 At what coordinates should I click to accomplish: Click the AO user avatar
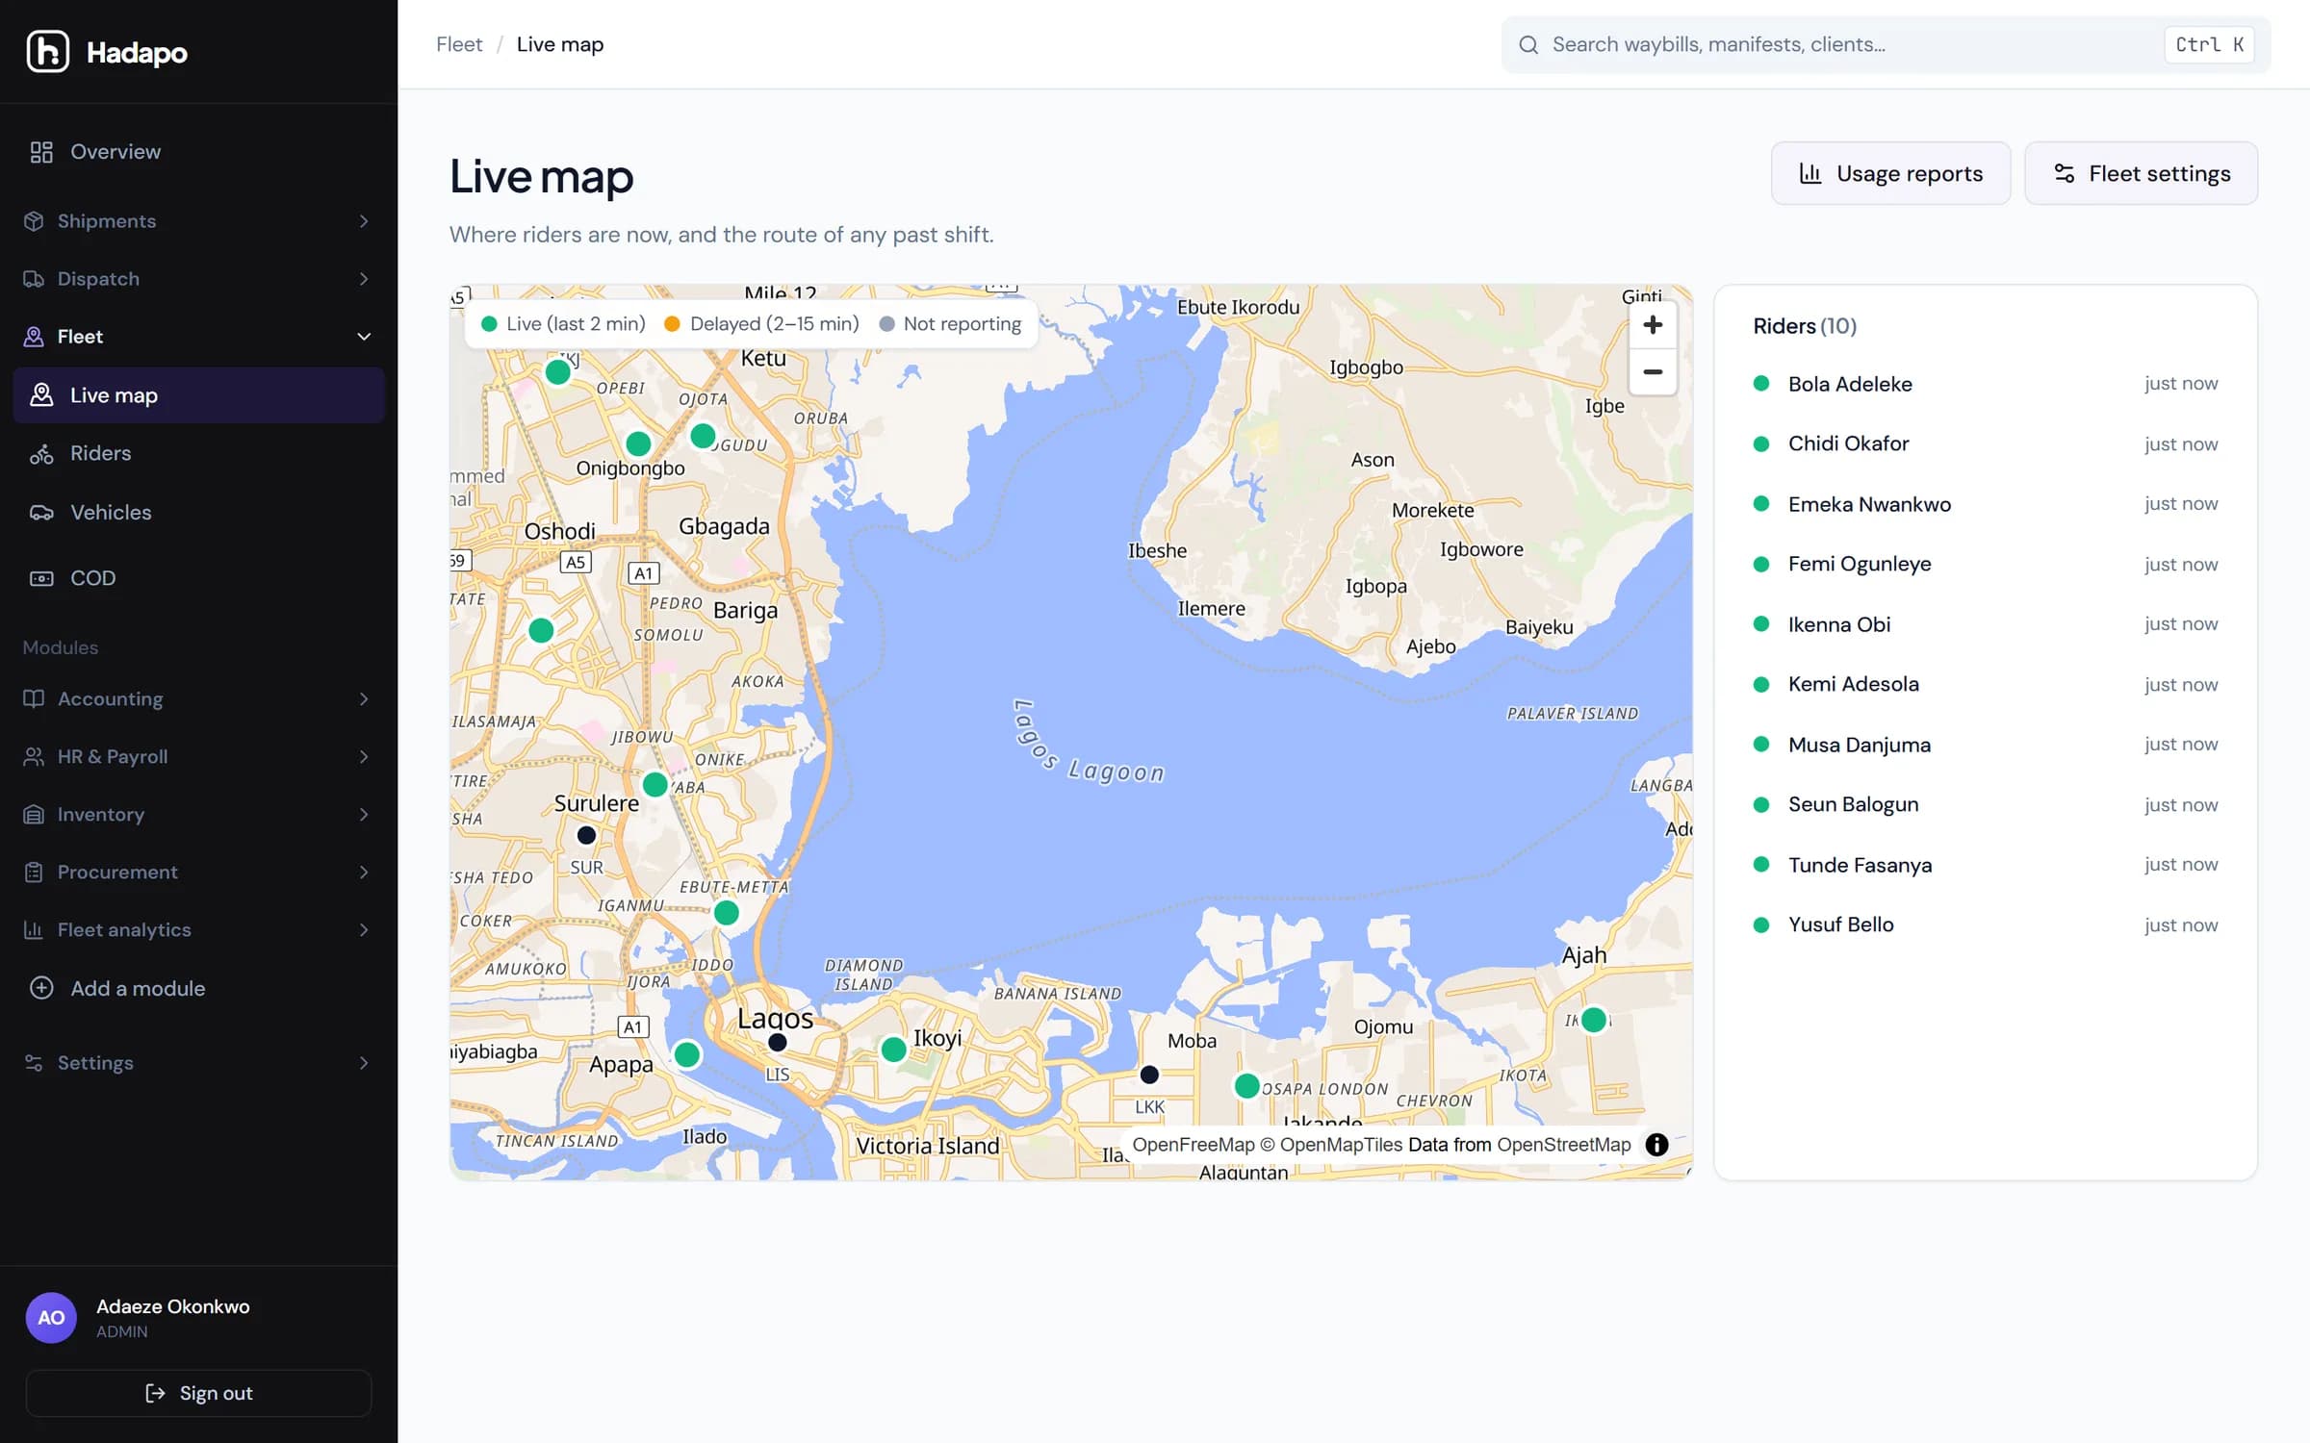click(x=51, y=1318)
